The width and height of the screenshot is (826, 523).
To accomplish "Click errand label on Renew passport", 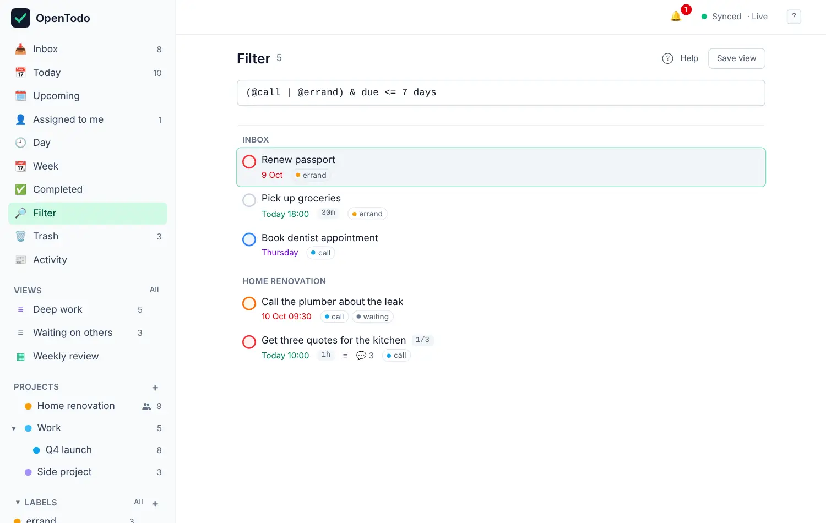I will coord(311,175).
